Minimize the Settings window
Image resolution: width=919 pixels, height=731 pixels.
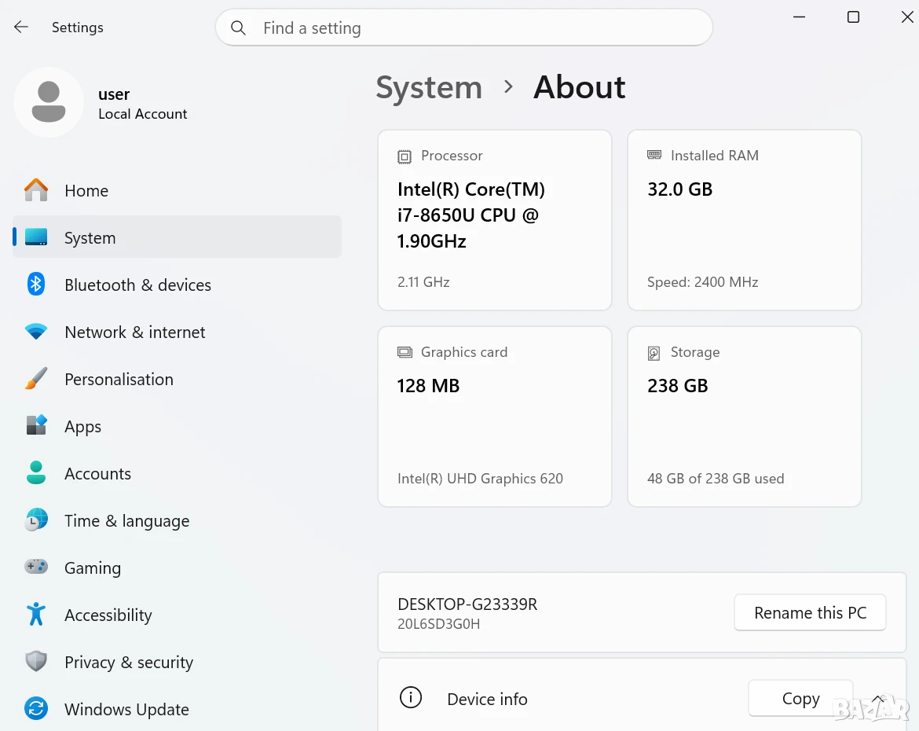(799, 17)
